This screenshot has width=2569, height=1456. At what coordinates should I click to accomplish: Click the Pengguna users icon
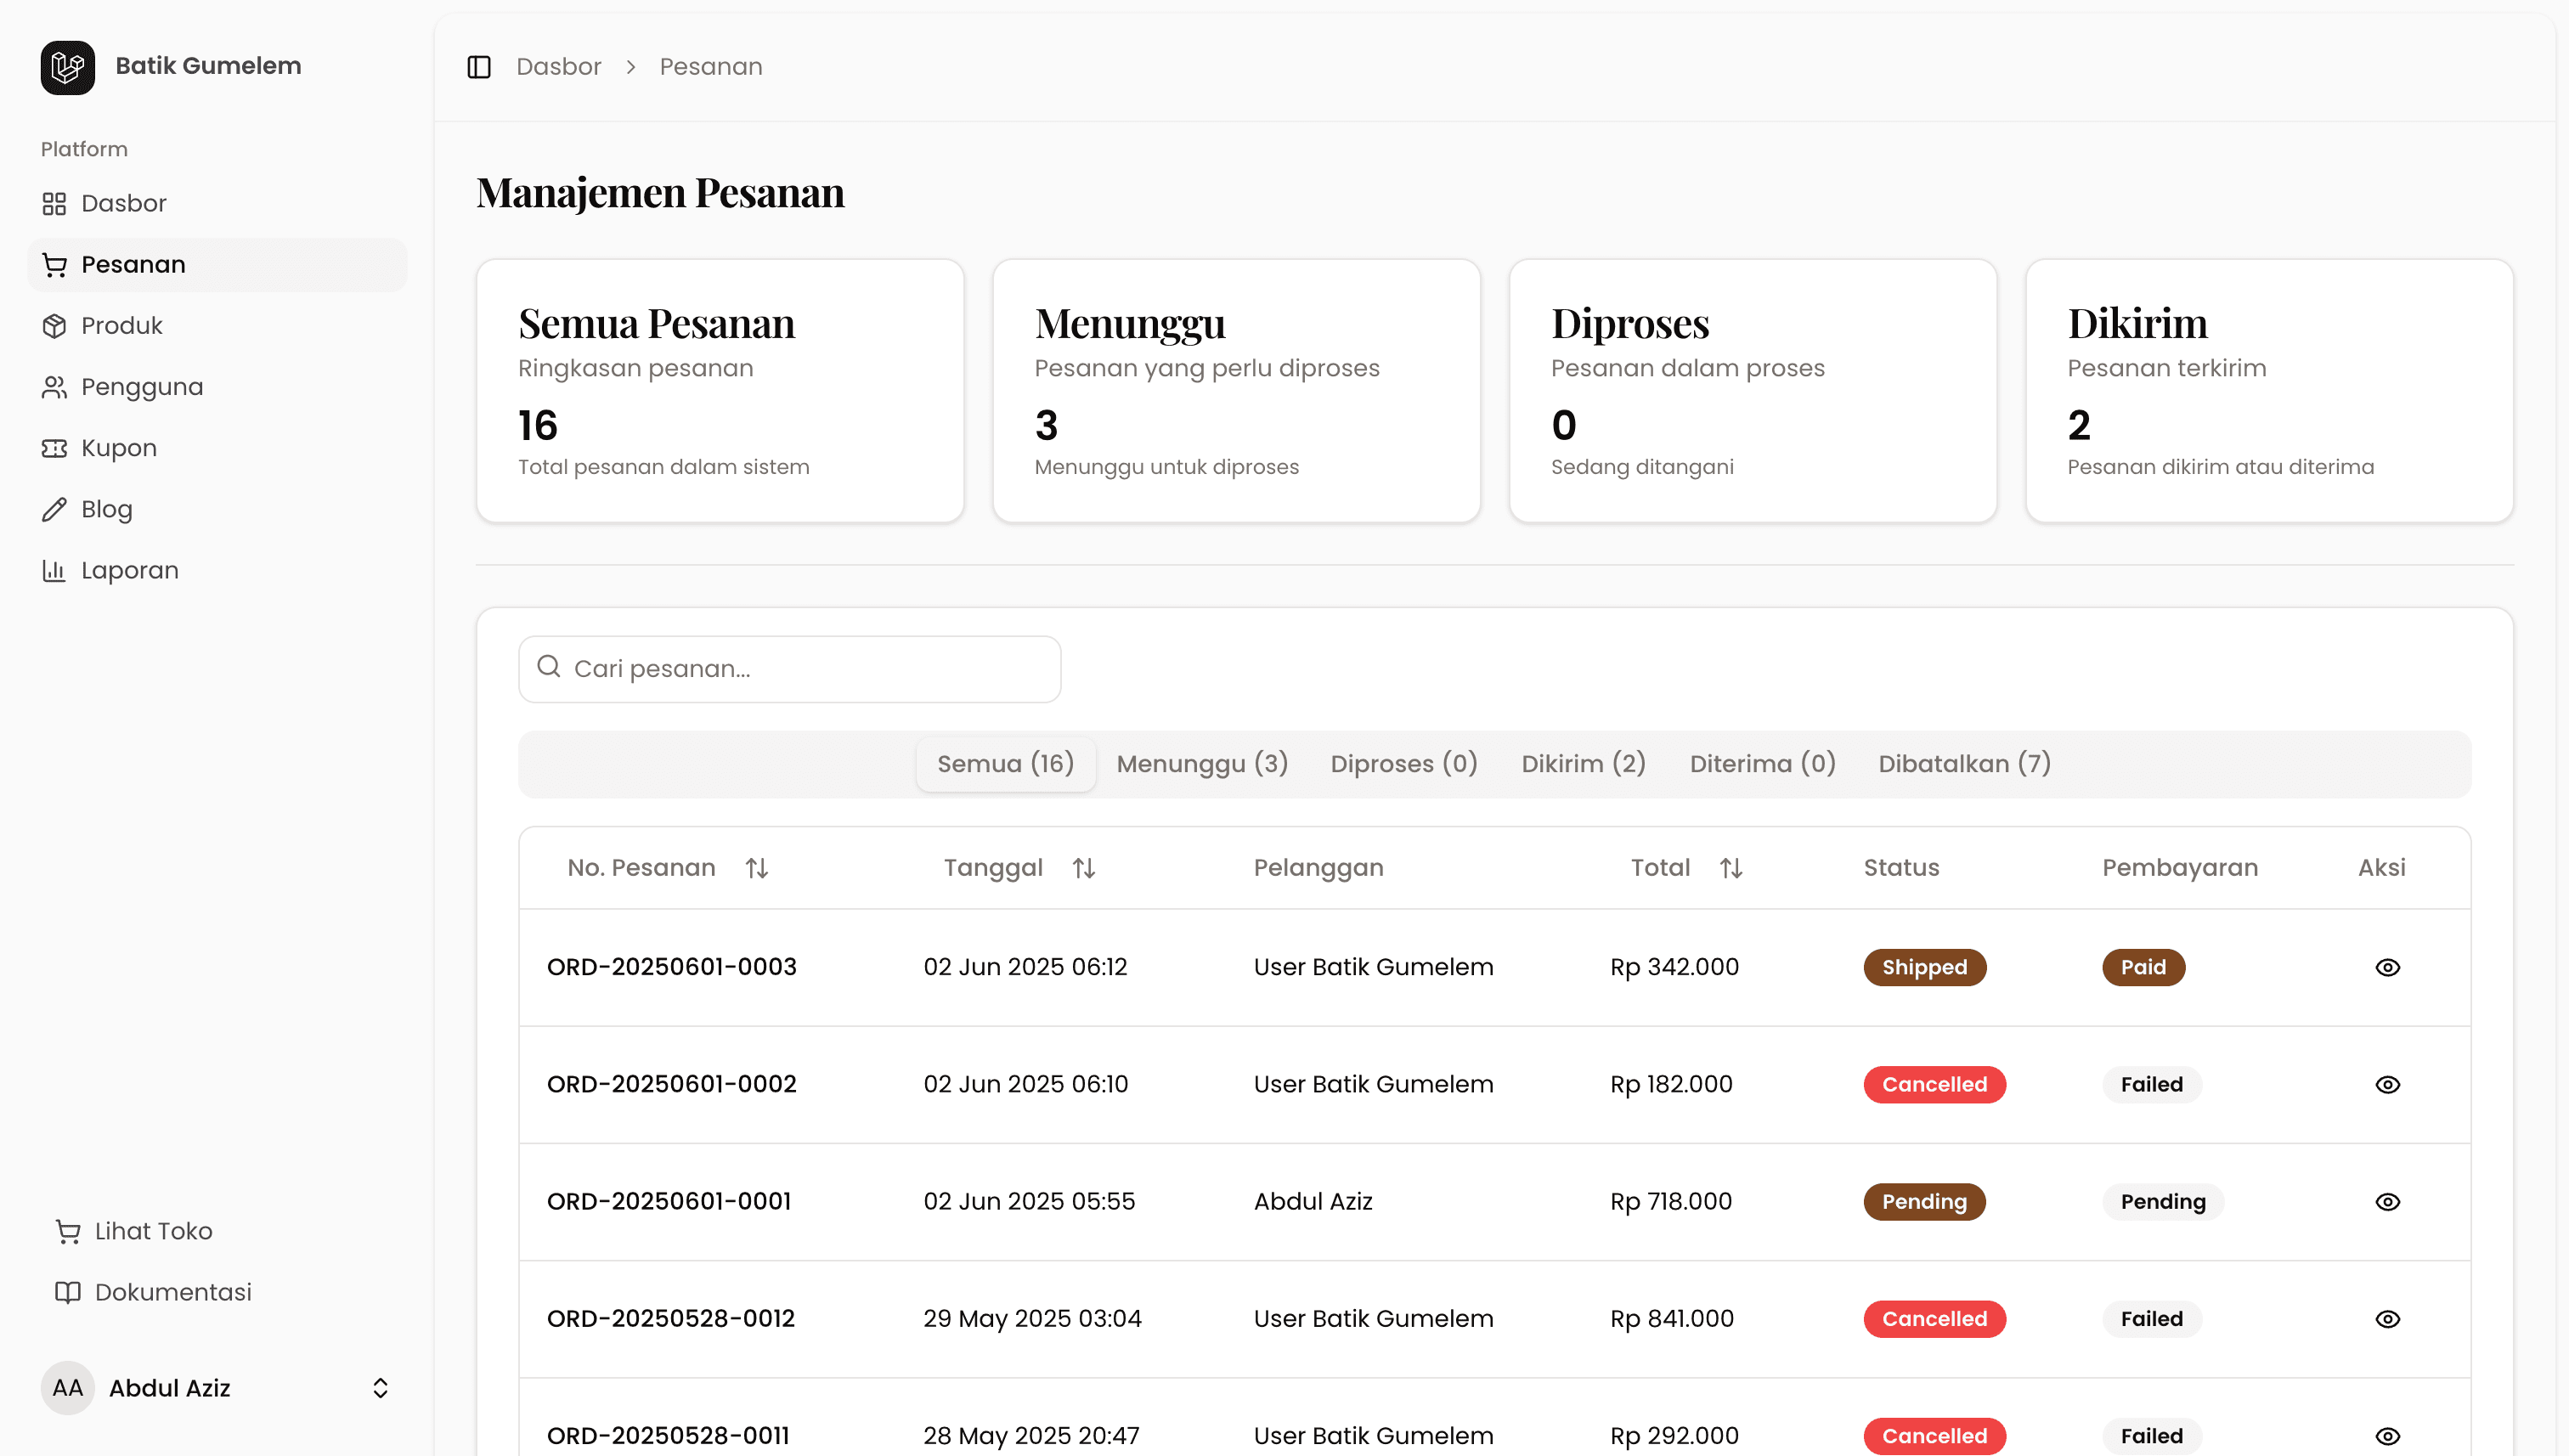pyautogui.click(x=54, y=387)
